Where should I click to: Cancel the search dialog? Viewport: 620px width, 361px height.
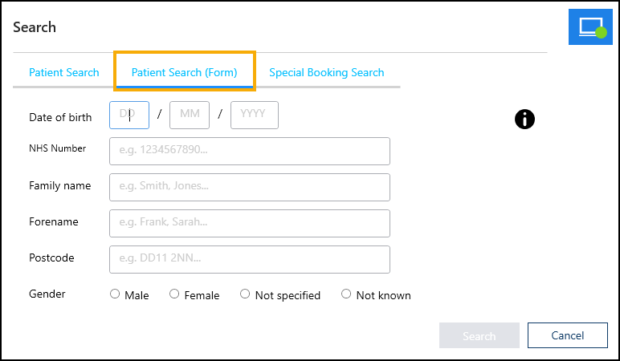click(567, 335)
